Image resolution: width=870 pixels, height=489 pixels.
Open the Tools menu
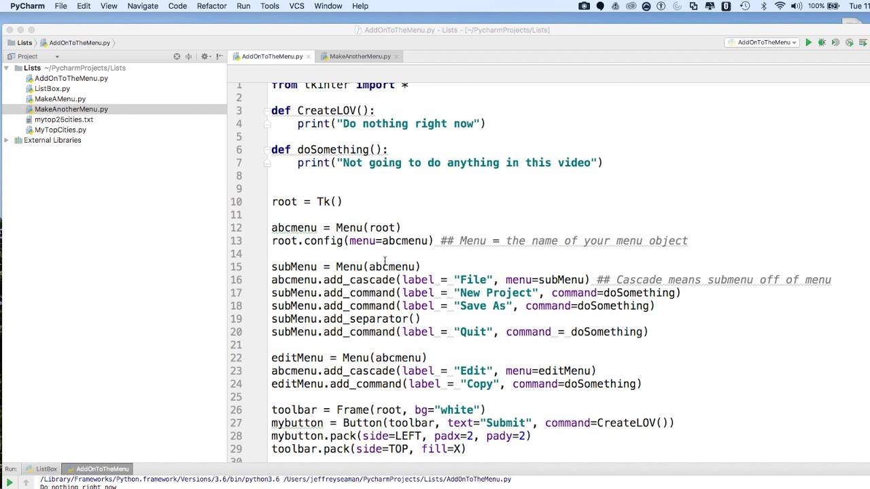(270, 6)
